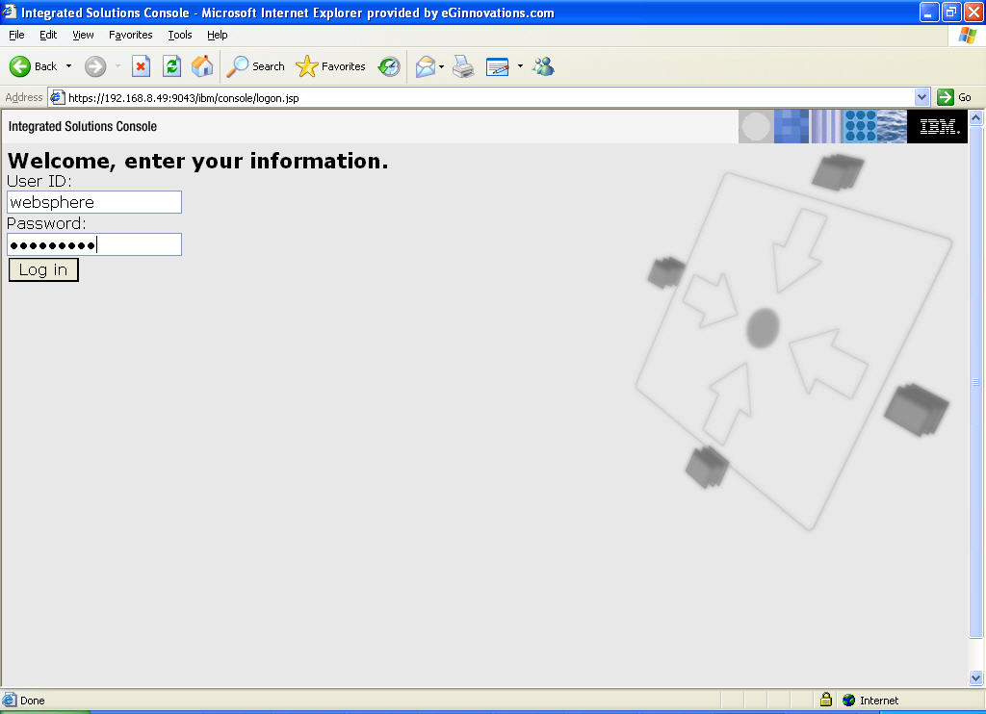Click the Windows flag logo icon
Screen dimensions: 986x714
[967, 36]
